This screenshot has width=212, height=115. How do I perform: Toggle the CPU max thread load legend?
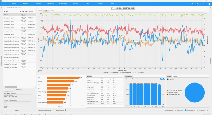[126, 72]
